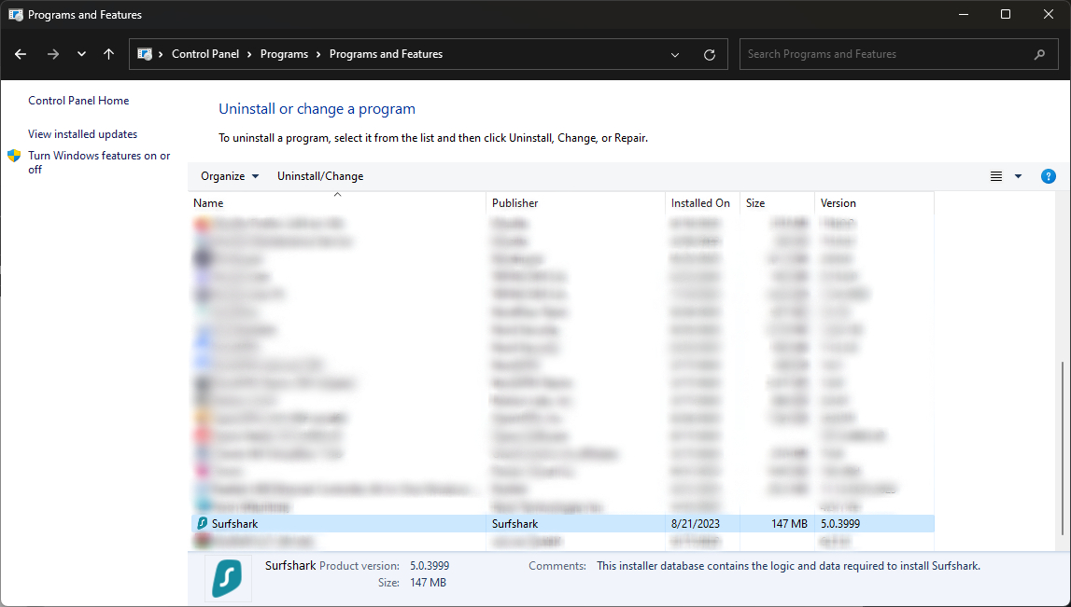1071x607 pixels.
Task: Go up one folder level
Action: coord(108,54)
